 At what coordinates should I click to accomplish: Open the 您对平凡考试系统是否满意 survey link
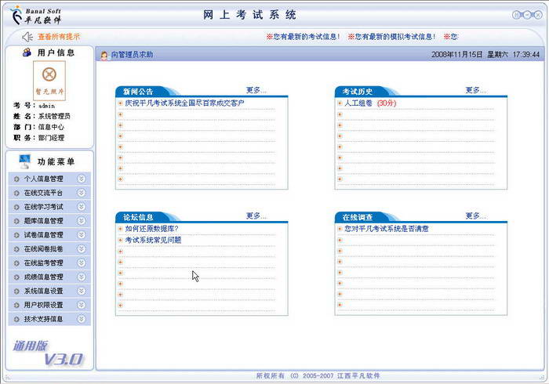(x=386, y=229)
